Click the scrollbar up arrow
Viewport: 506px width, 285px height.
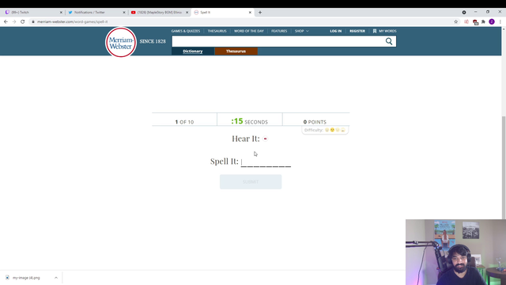504,29
